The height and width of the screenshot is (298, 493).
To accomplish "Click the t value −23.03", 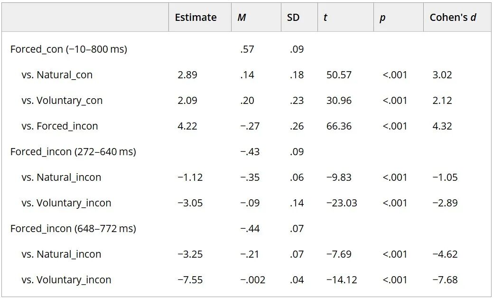I will point(342,203).
